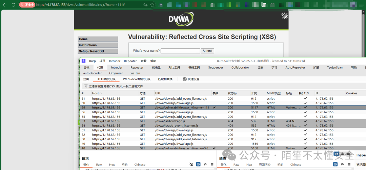Open the 查看 menu
Image resolution: width=366 pixels, height=170 pixels.
pyautogui.click(x=144, y=61)
